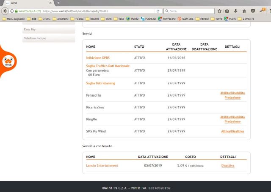Open the •SMRRTI bookmarks folder
The image size is (271, 192).
pos(246,19)
